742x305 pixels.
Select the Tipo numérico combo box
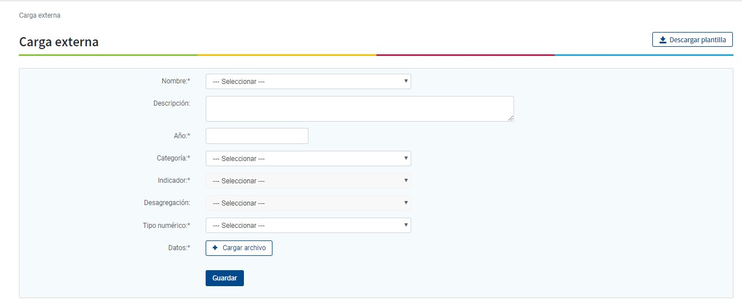point(308,226)
